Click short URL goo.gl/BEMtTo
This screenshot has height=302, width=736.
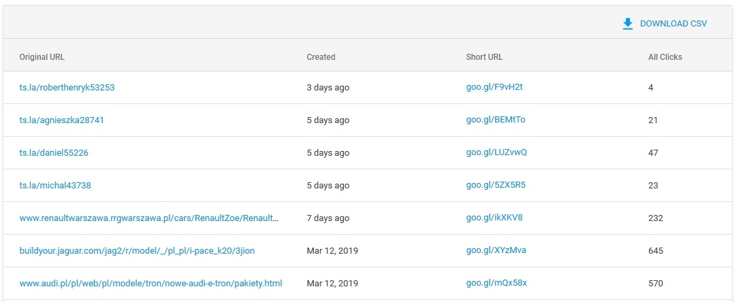tap(496, 120)
